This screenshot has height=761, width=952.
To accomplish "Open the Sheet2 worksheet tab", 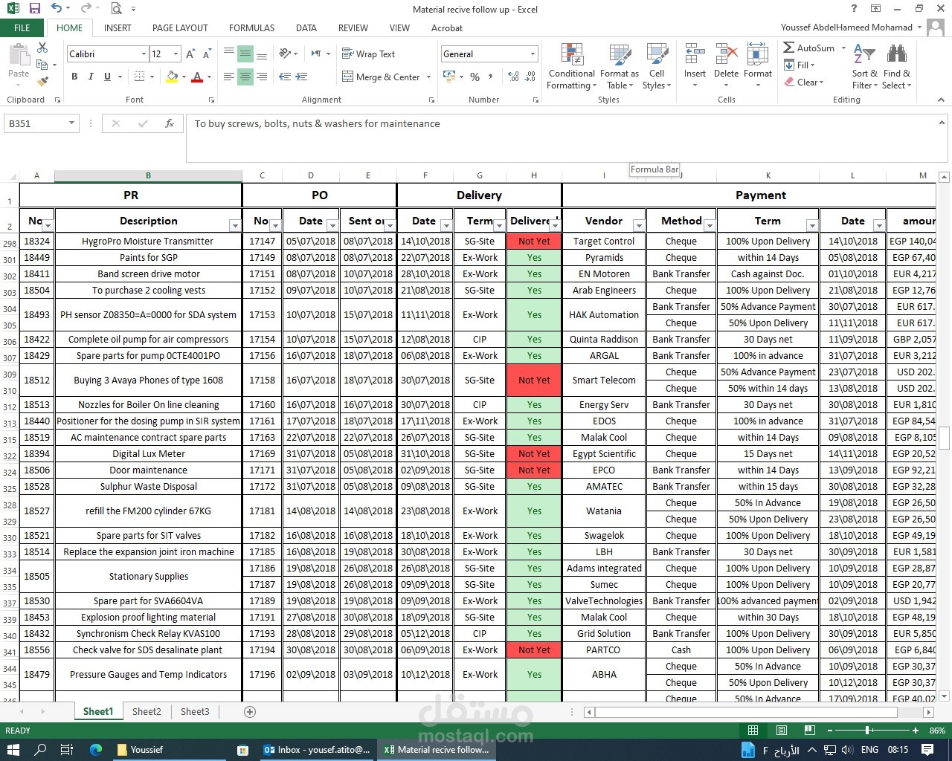I will point(147,711).
